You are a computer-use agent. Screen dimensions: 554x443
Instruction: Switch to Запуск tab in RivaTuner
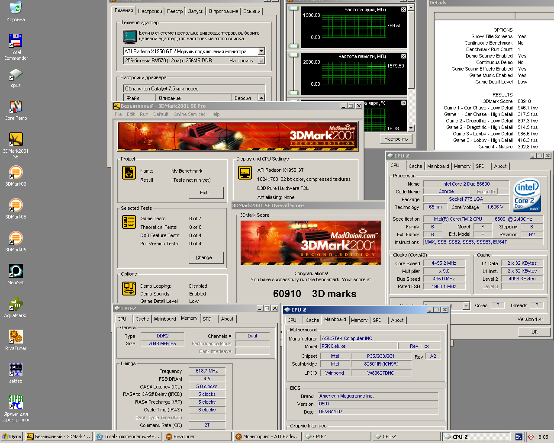click(x=196, y=11)
